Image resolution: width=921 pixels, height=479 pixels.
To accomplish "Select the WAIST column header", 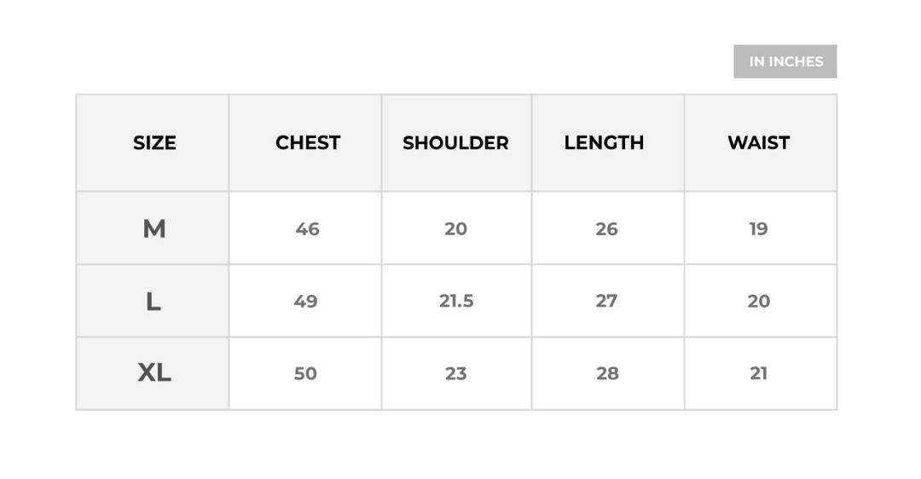I will pos(758,143).
